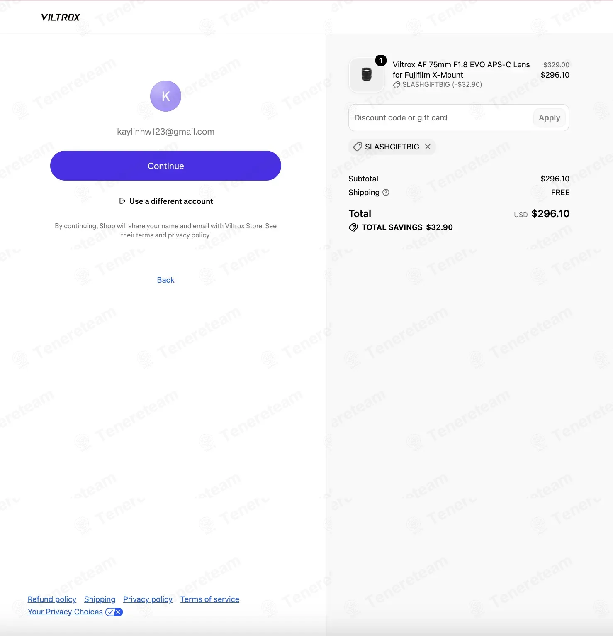Click the quantity badge on product image
The image size is (613, 636).
pyautogui.click(x=381, y=60)
